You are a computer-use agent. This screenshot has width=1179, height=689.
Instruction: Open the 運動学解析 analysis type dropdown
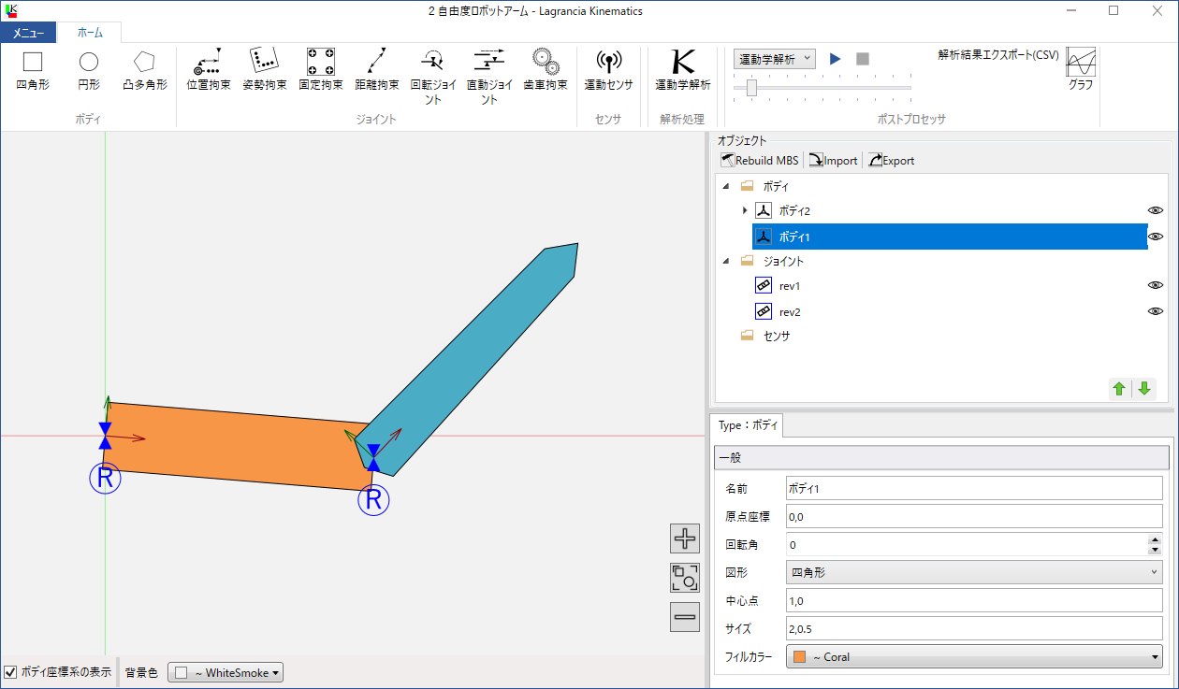pos(775,59)
